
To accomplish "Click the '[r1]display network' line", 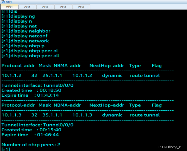I will coord(25,41).
